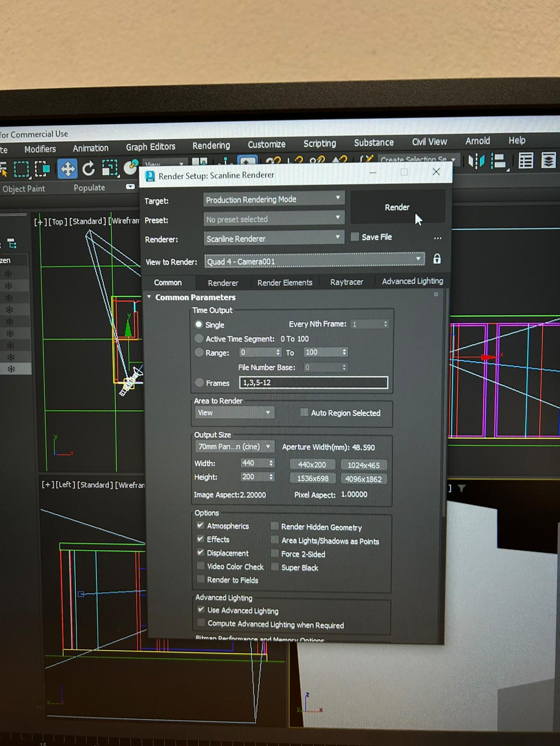The width and height of the screenshot is (560, 746).
Task: Apply the 4096x1862 size preset
Action: pos(364,479)
